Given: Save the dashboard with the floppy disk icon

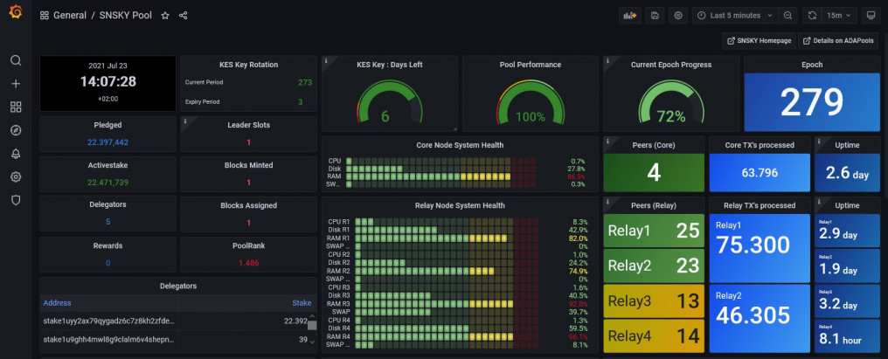Looking at the screenshot, I should tap(654, 16).
